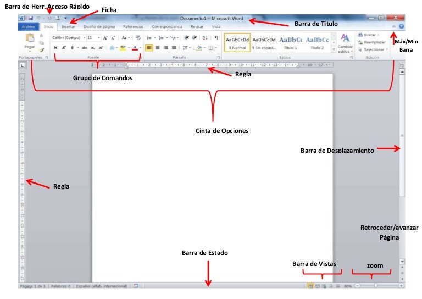The height and width of the screenshot is (299, 422).
Task: Toggle italic formatting (K button)
Action: pos(64,48)
